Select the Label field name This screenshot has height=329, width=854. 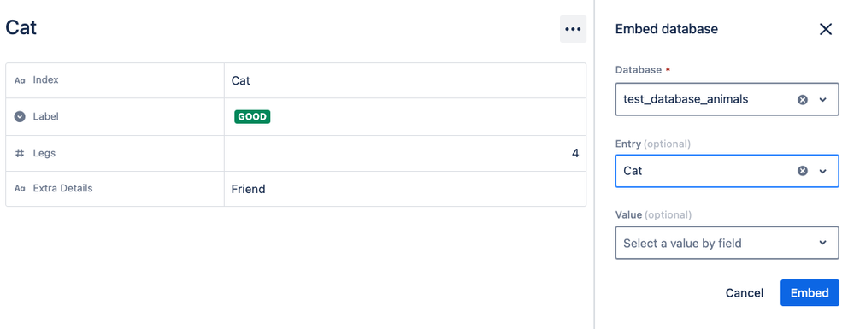point(46,116)
